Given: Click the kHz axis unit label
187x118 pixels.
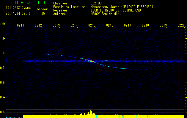Looking at the screenshot, I should pos(3,24).
